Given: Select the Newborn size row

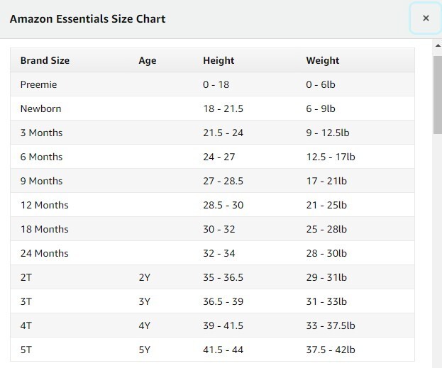Looking at the screenshot, I should [x=40, y=108].
